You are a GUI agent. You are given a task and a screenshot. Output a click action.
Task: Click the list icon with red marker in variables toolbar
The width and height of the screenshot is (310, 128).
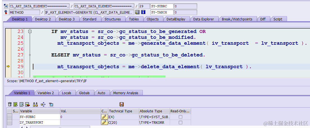(x=27, y=104)
